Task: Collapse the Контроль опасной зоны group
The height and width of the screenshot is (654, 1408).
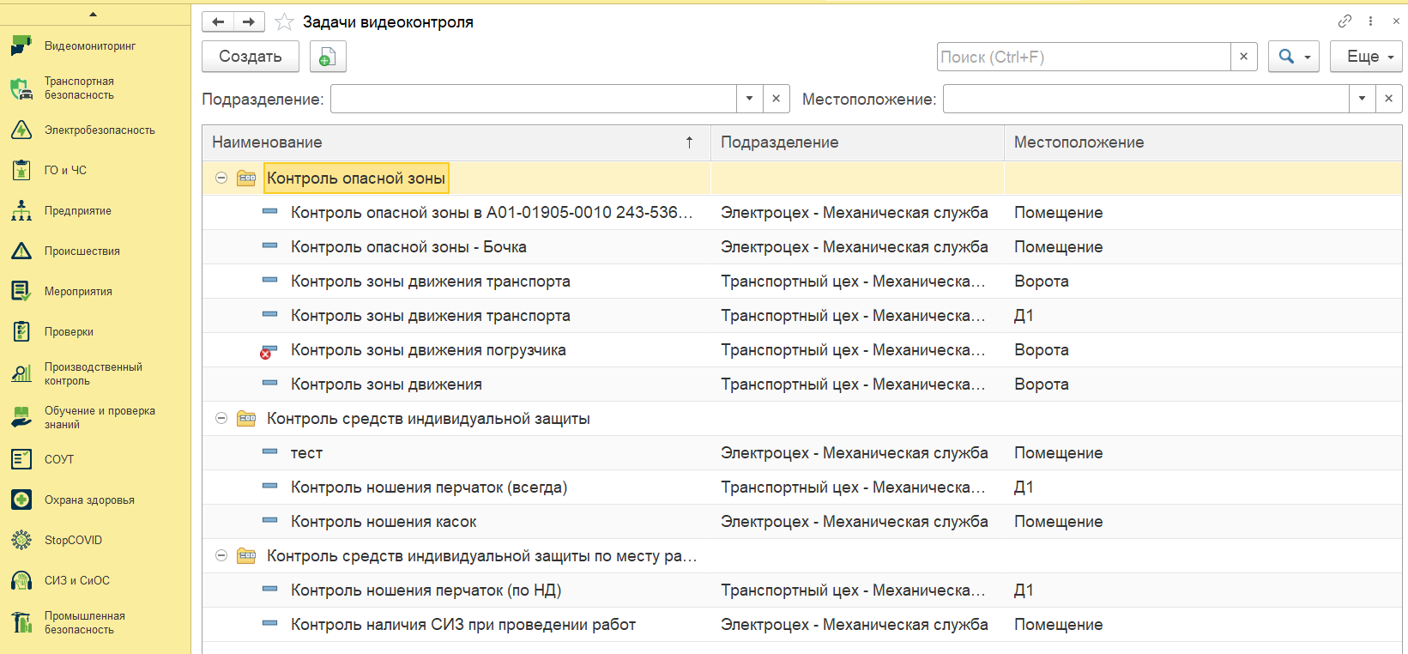Action: (221, 178)
